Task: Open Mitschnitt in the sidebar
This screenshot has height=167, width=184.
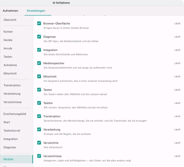Action: [10, 74]
